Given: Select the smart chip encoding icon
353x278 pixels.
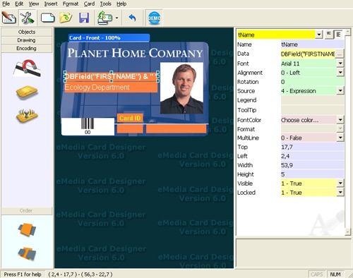Looking at the screenshot, I should pos(27,92).
